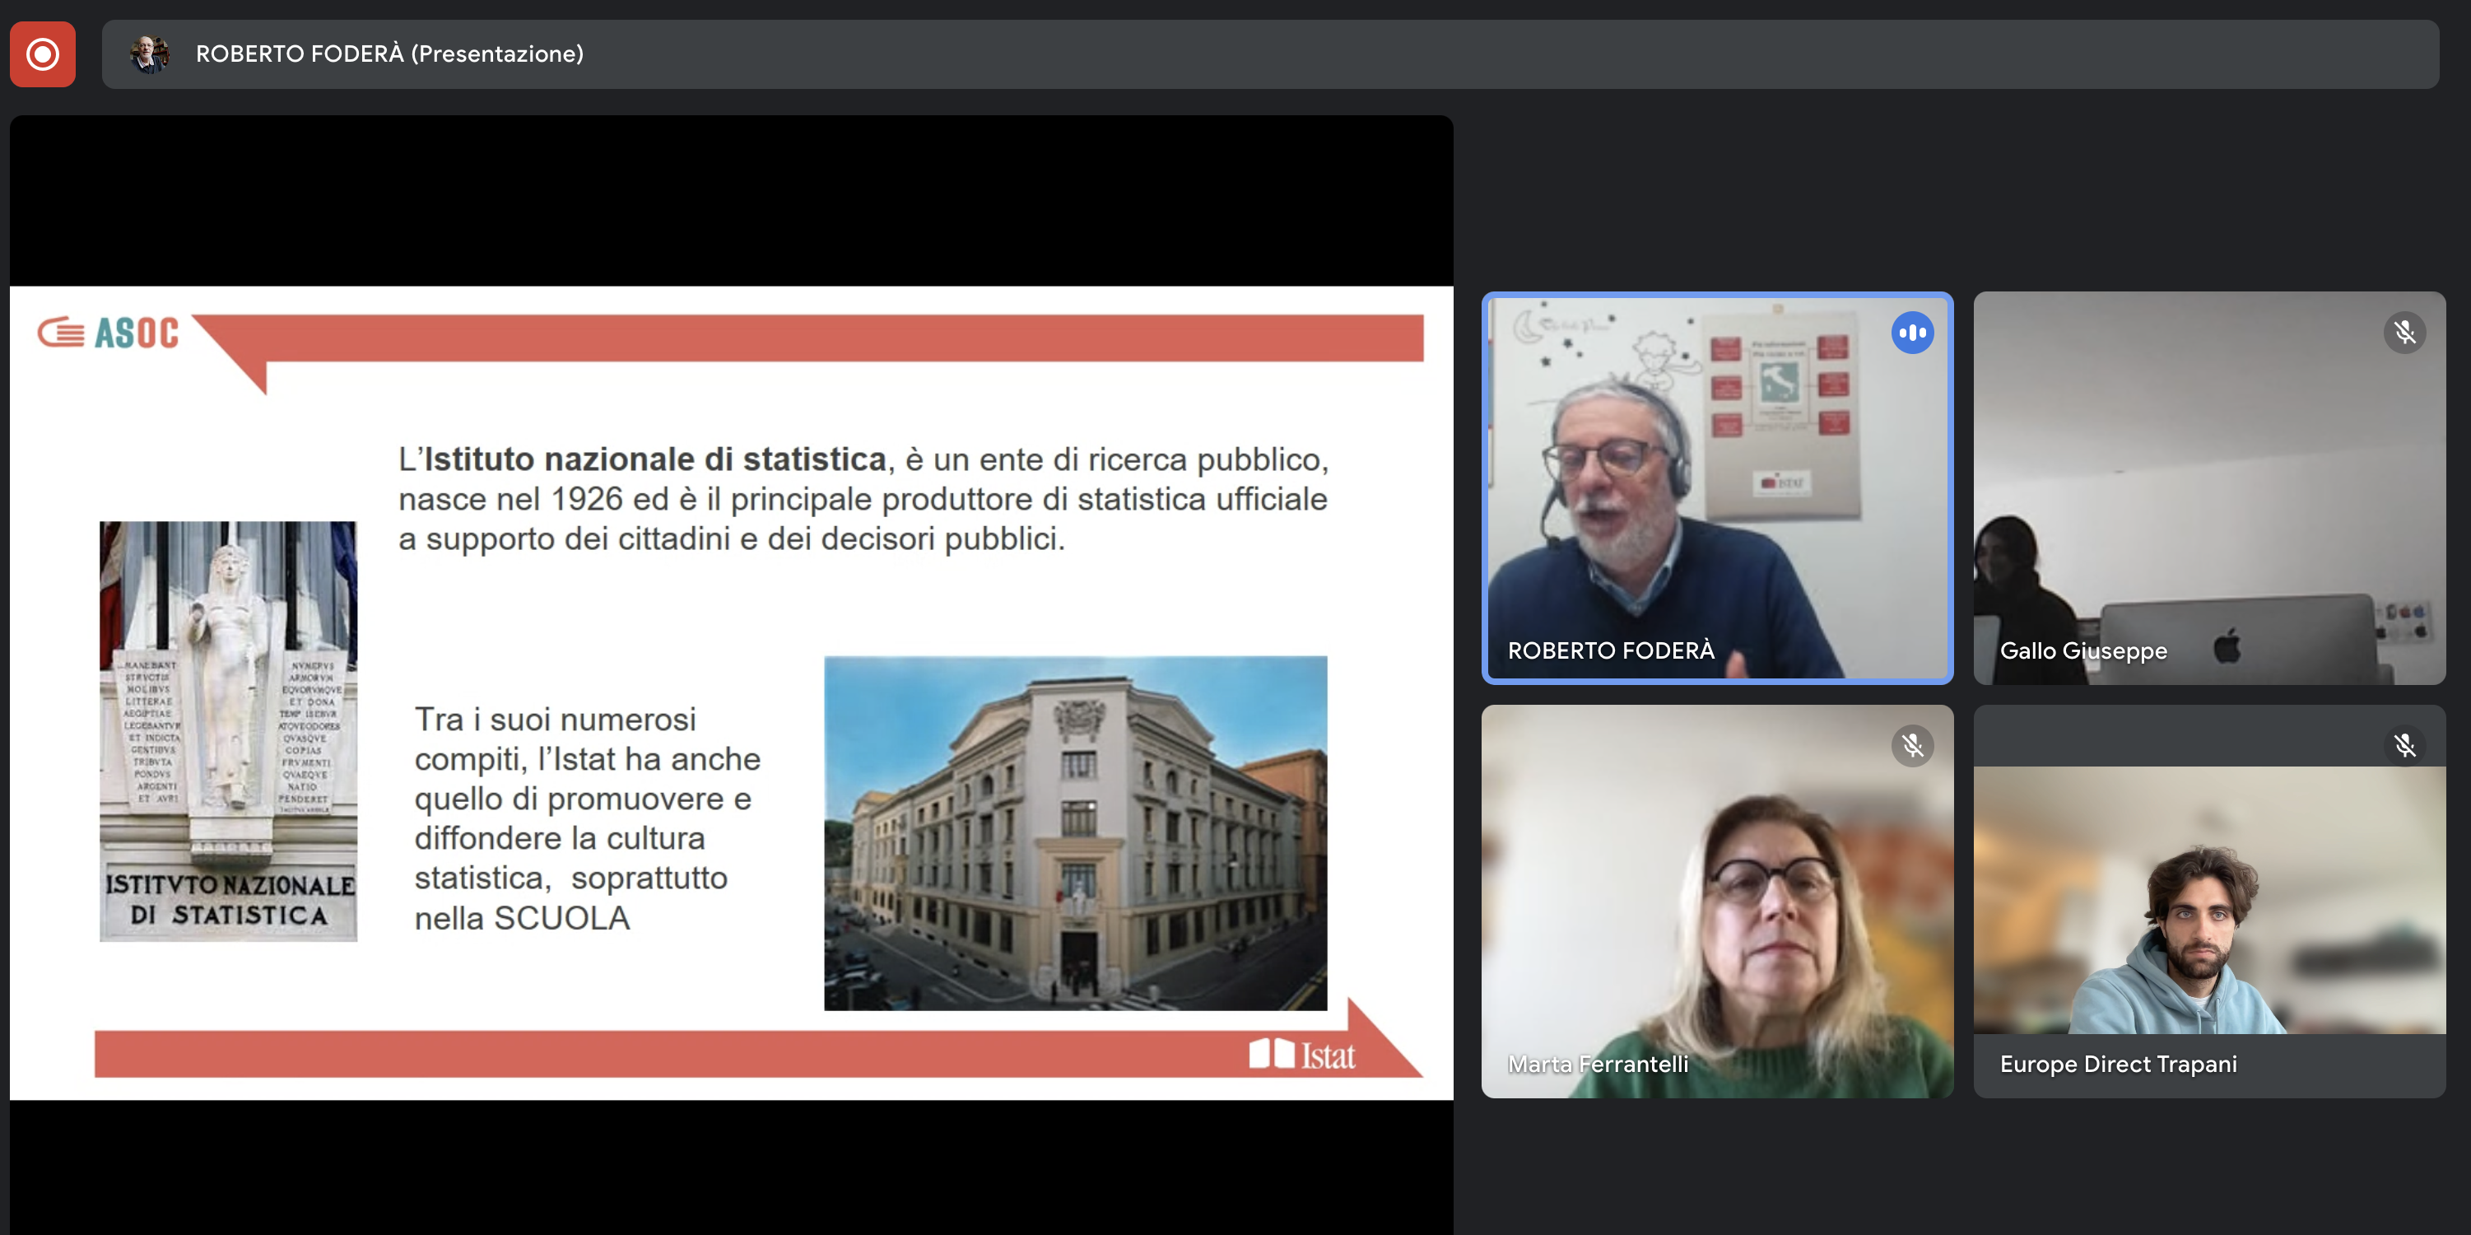Click the ASOC logo on the slide
The height and width of the screenshot is (1235, 2471).
109,333
